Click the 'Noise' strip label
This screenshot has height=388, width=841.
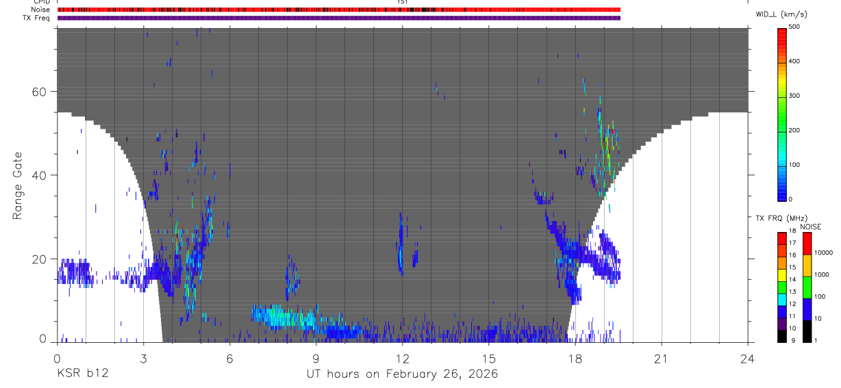[x=41, y=10]
